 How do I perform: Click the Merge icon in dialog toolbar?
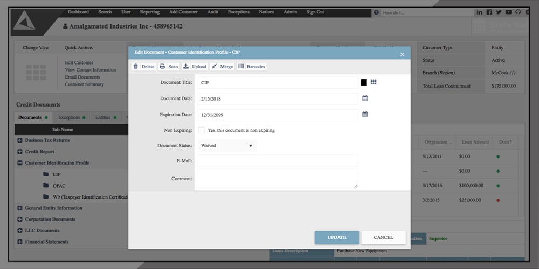click(x=214, y=67)
